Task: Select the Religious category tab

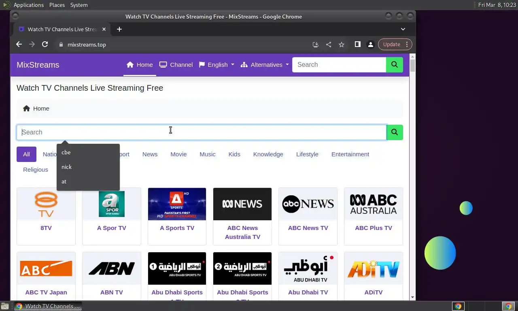Action: (36, 170)
